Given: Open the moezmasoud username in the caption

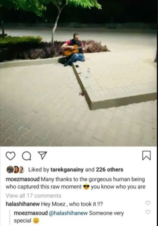Looking at the screenshot, I should tap(23, 179).
